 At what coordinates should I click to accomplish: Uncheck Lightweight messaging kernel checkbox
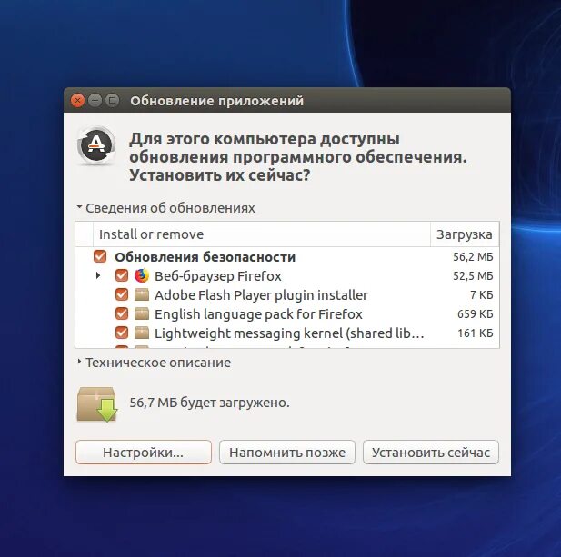[122, 333]
